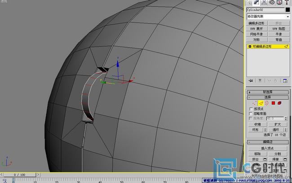Click the spinner next to 循环
Screen dimensions: 292x183
point(286,130)
